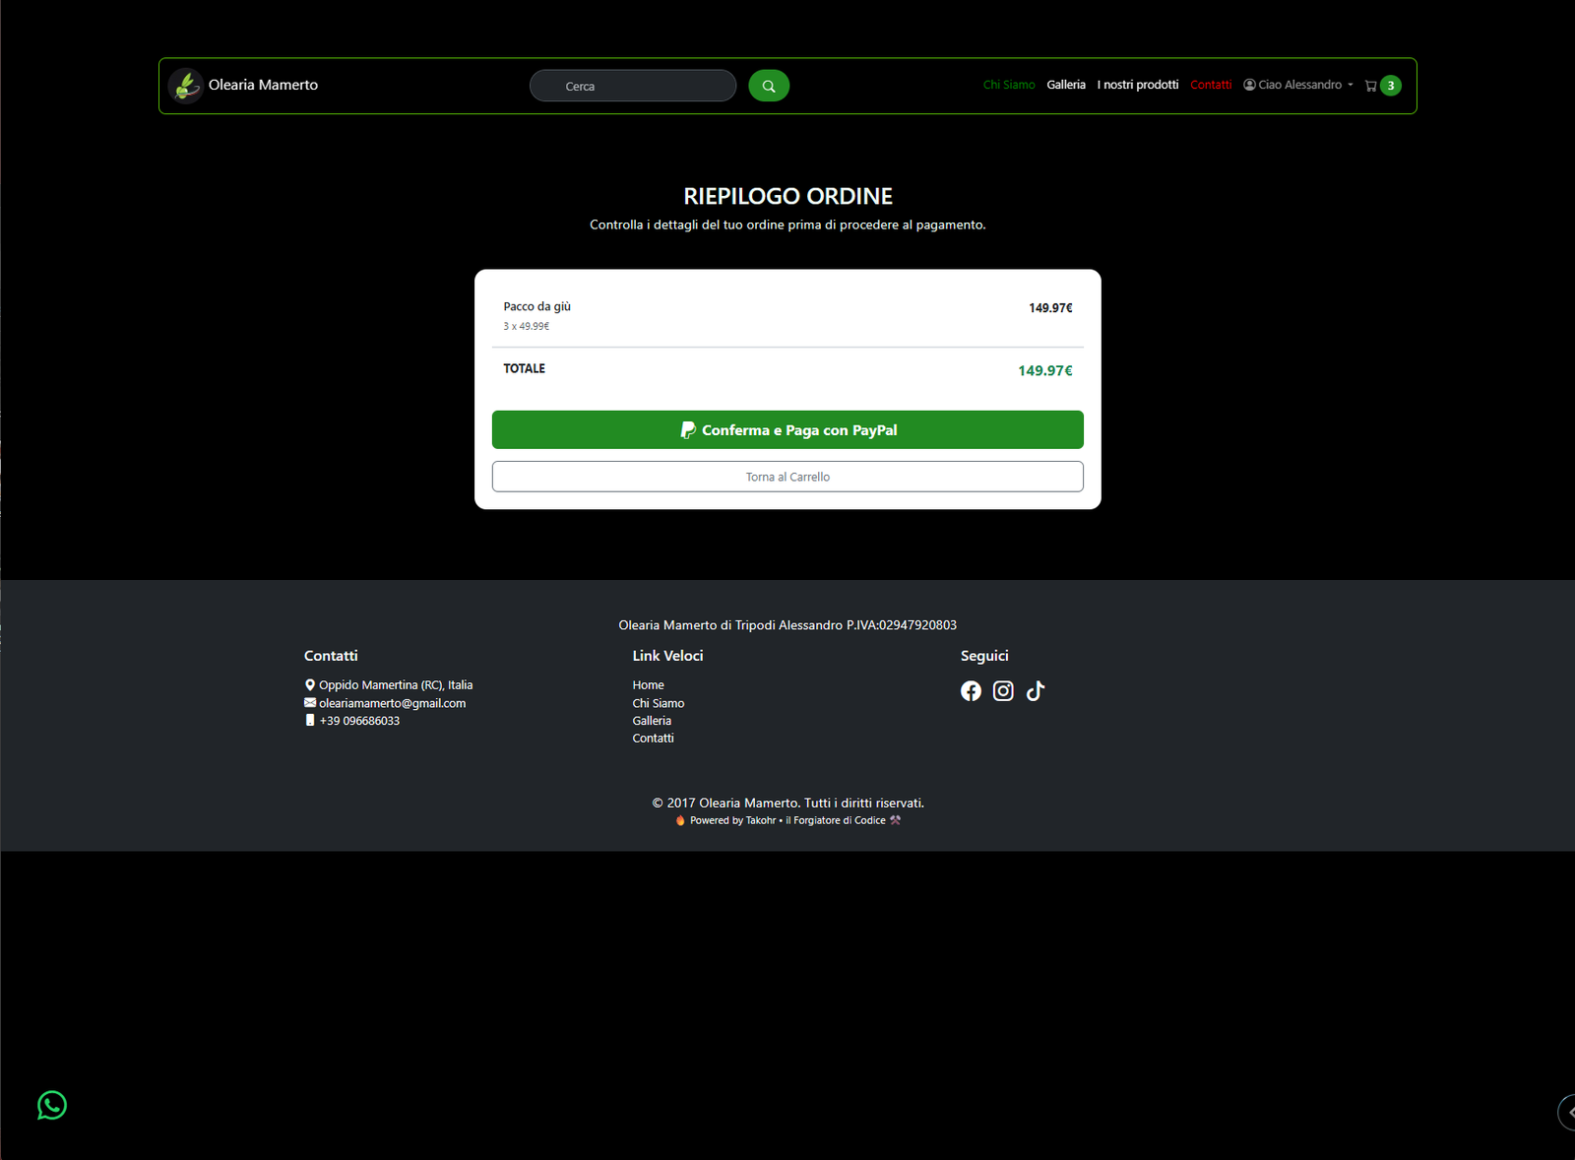This screenshot has width=1575, height=1160.
Task: Open the Facebook page icon
Action: [x=971, y=690]
